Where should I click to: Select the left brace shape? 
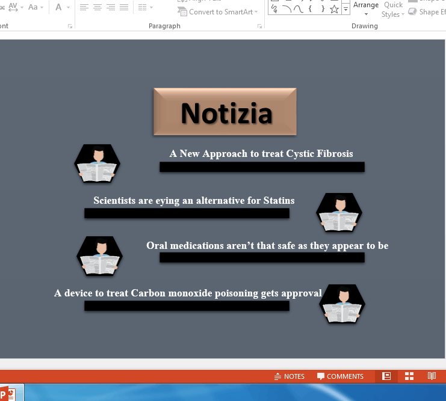tap(310, 9)
